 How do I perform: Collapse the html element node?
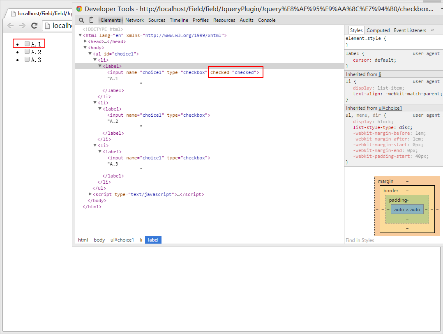[80, 35]
